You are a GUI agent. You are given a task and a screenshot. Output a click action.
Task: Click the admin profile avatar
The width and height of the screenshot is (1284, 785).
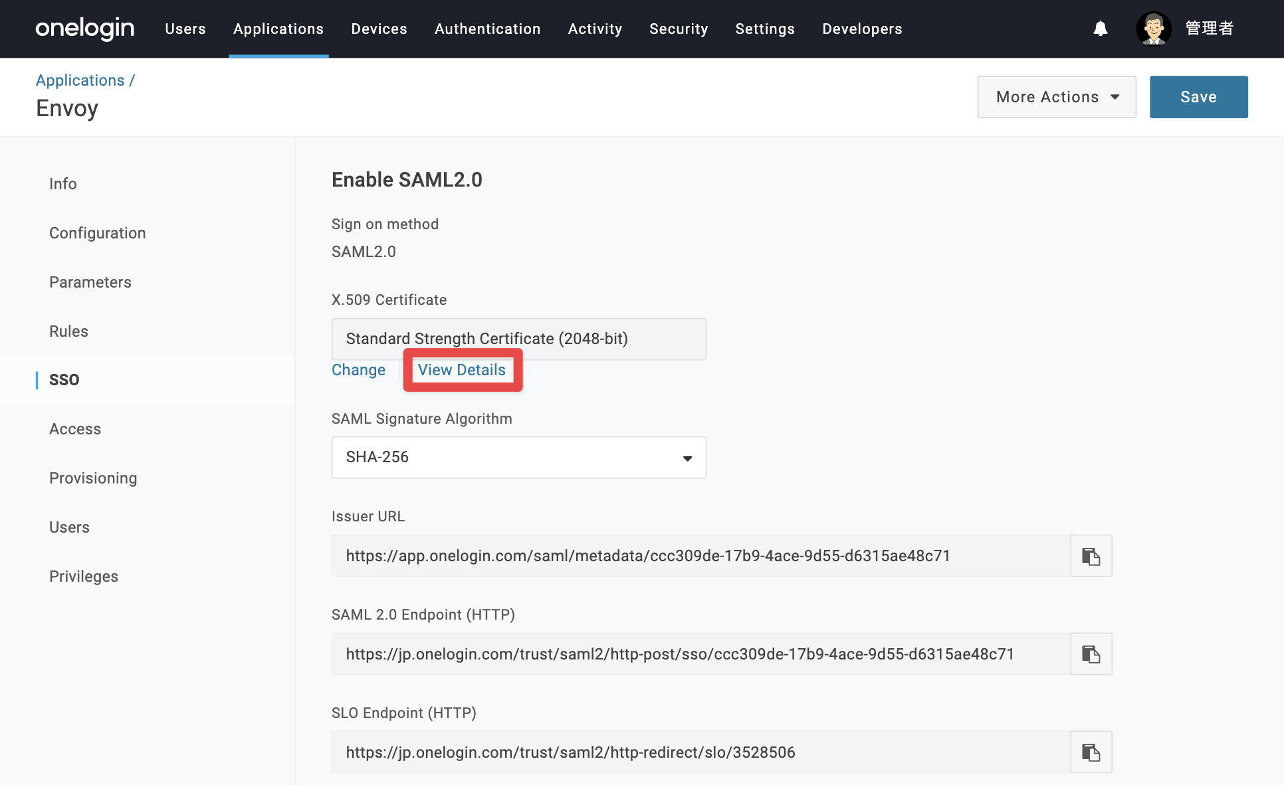(x=1154, y=29)
